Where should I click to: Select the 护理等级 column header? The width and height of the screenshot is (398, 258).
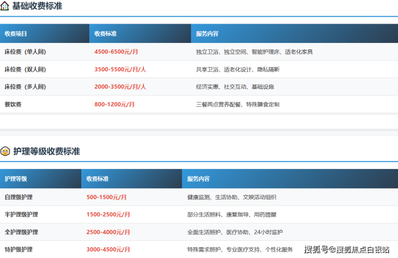[x=16, y=179]
